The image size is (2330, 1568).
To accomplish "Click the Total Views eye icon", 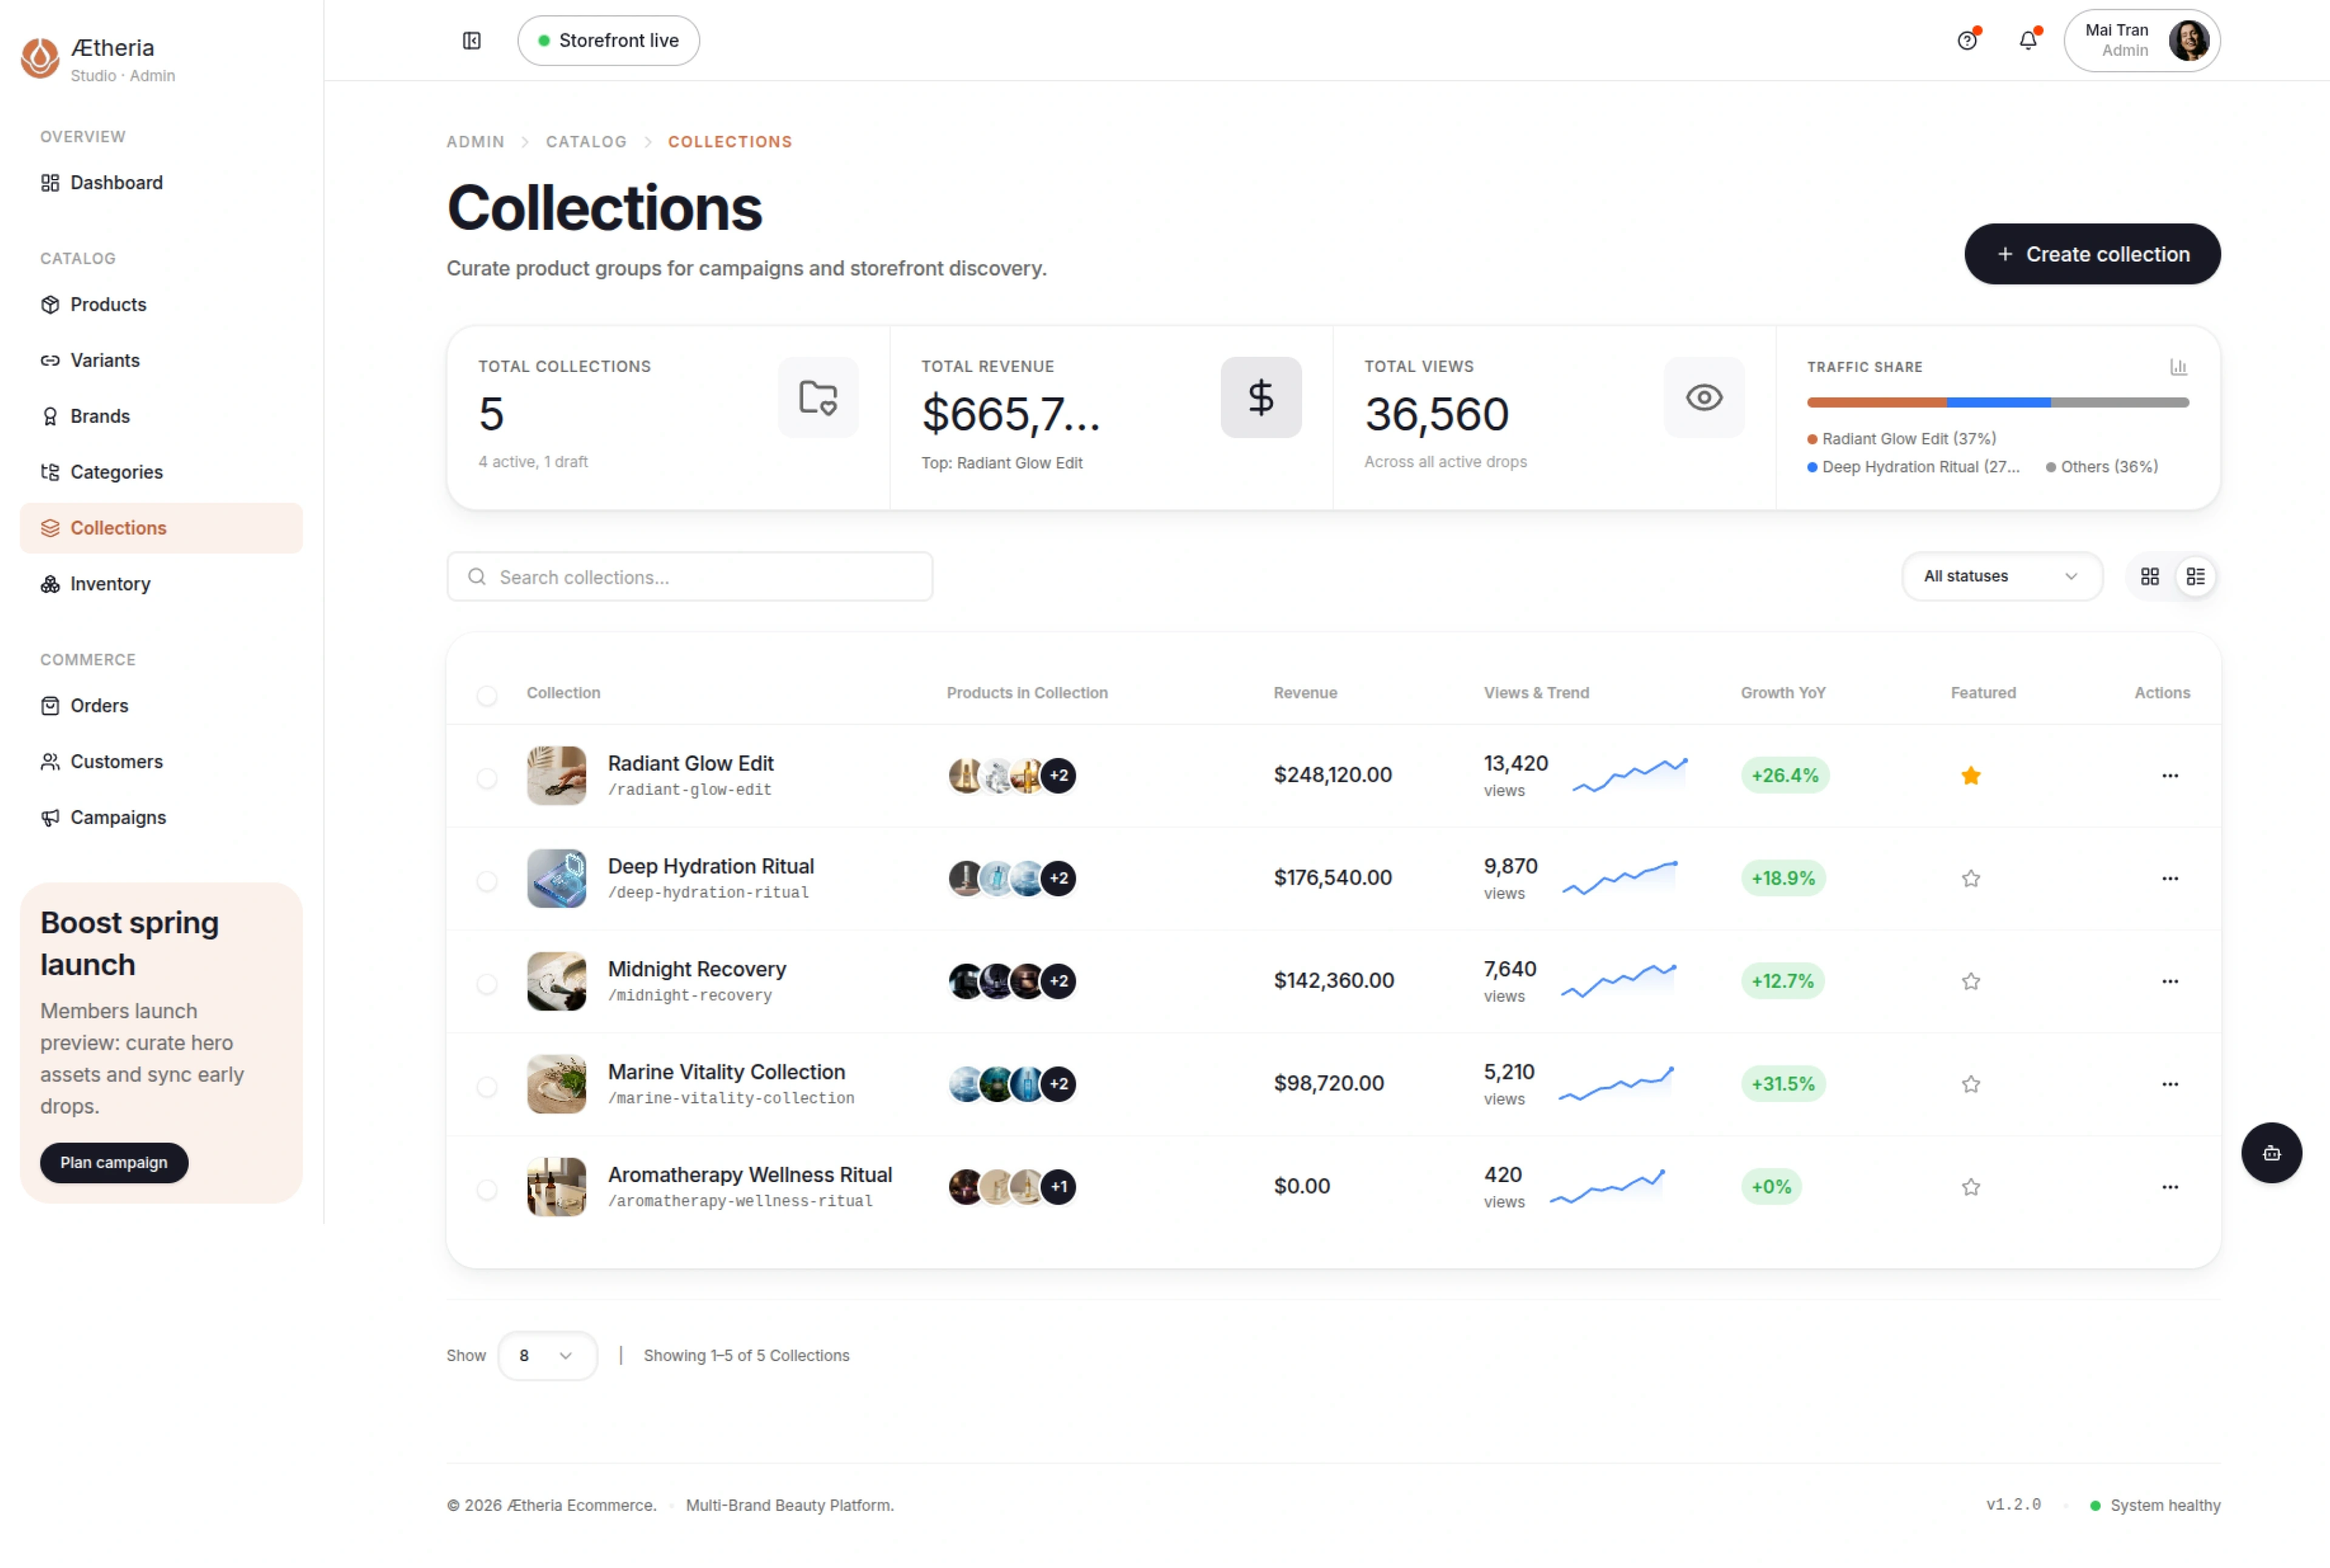I will coord(1704,397).
